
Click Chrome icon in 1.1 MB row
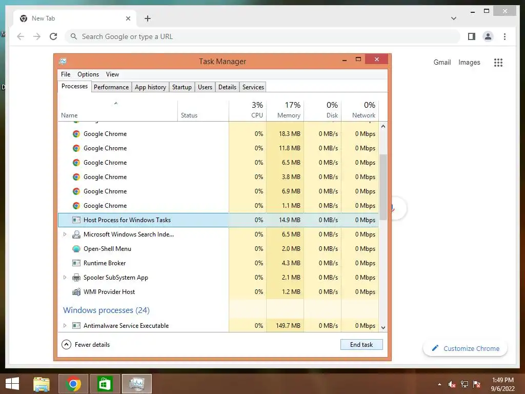pos(76,206)
